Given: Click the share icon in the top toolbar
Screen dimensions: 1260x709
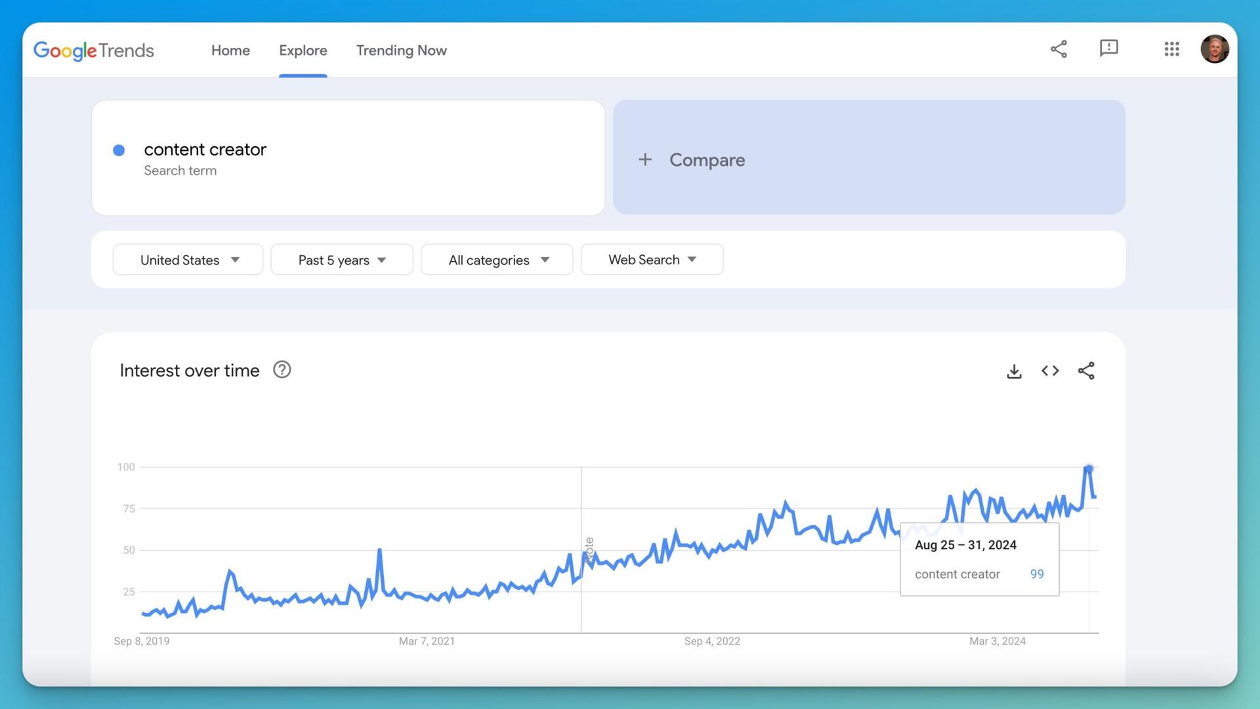Looking at the screenshot, I should tap(1059, 49).
